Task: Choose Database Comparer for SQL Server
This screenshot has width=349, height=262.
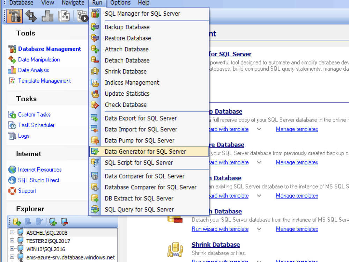Action: pos(149,187)
